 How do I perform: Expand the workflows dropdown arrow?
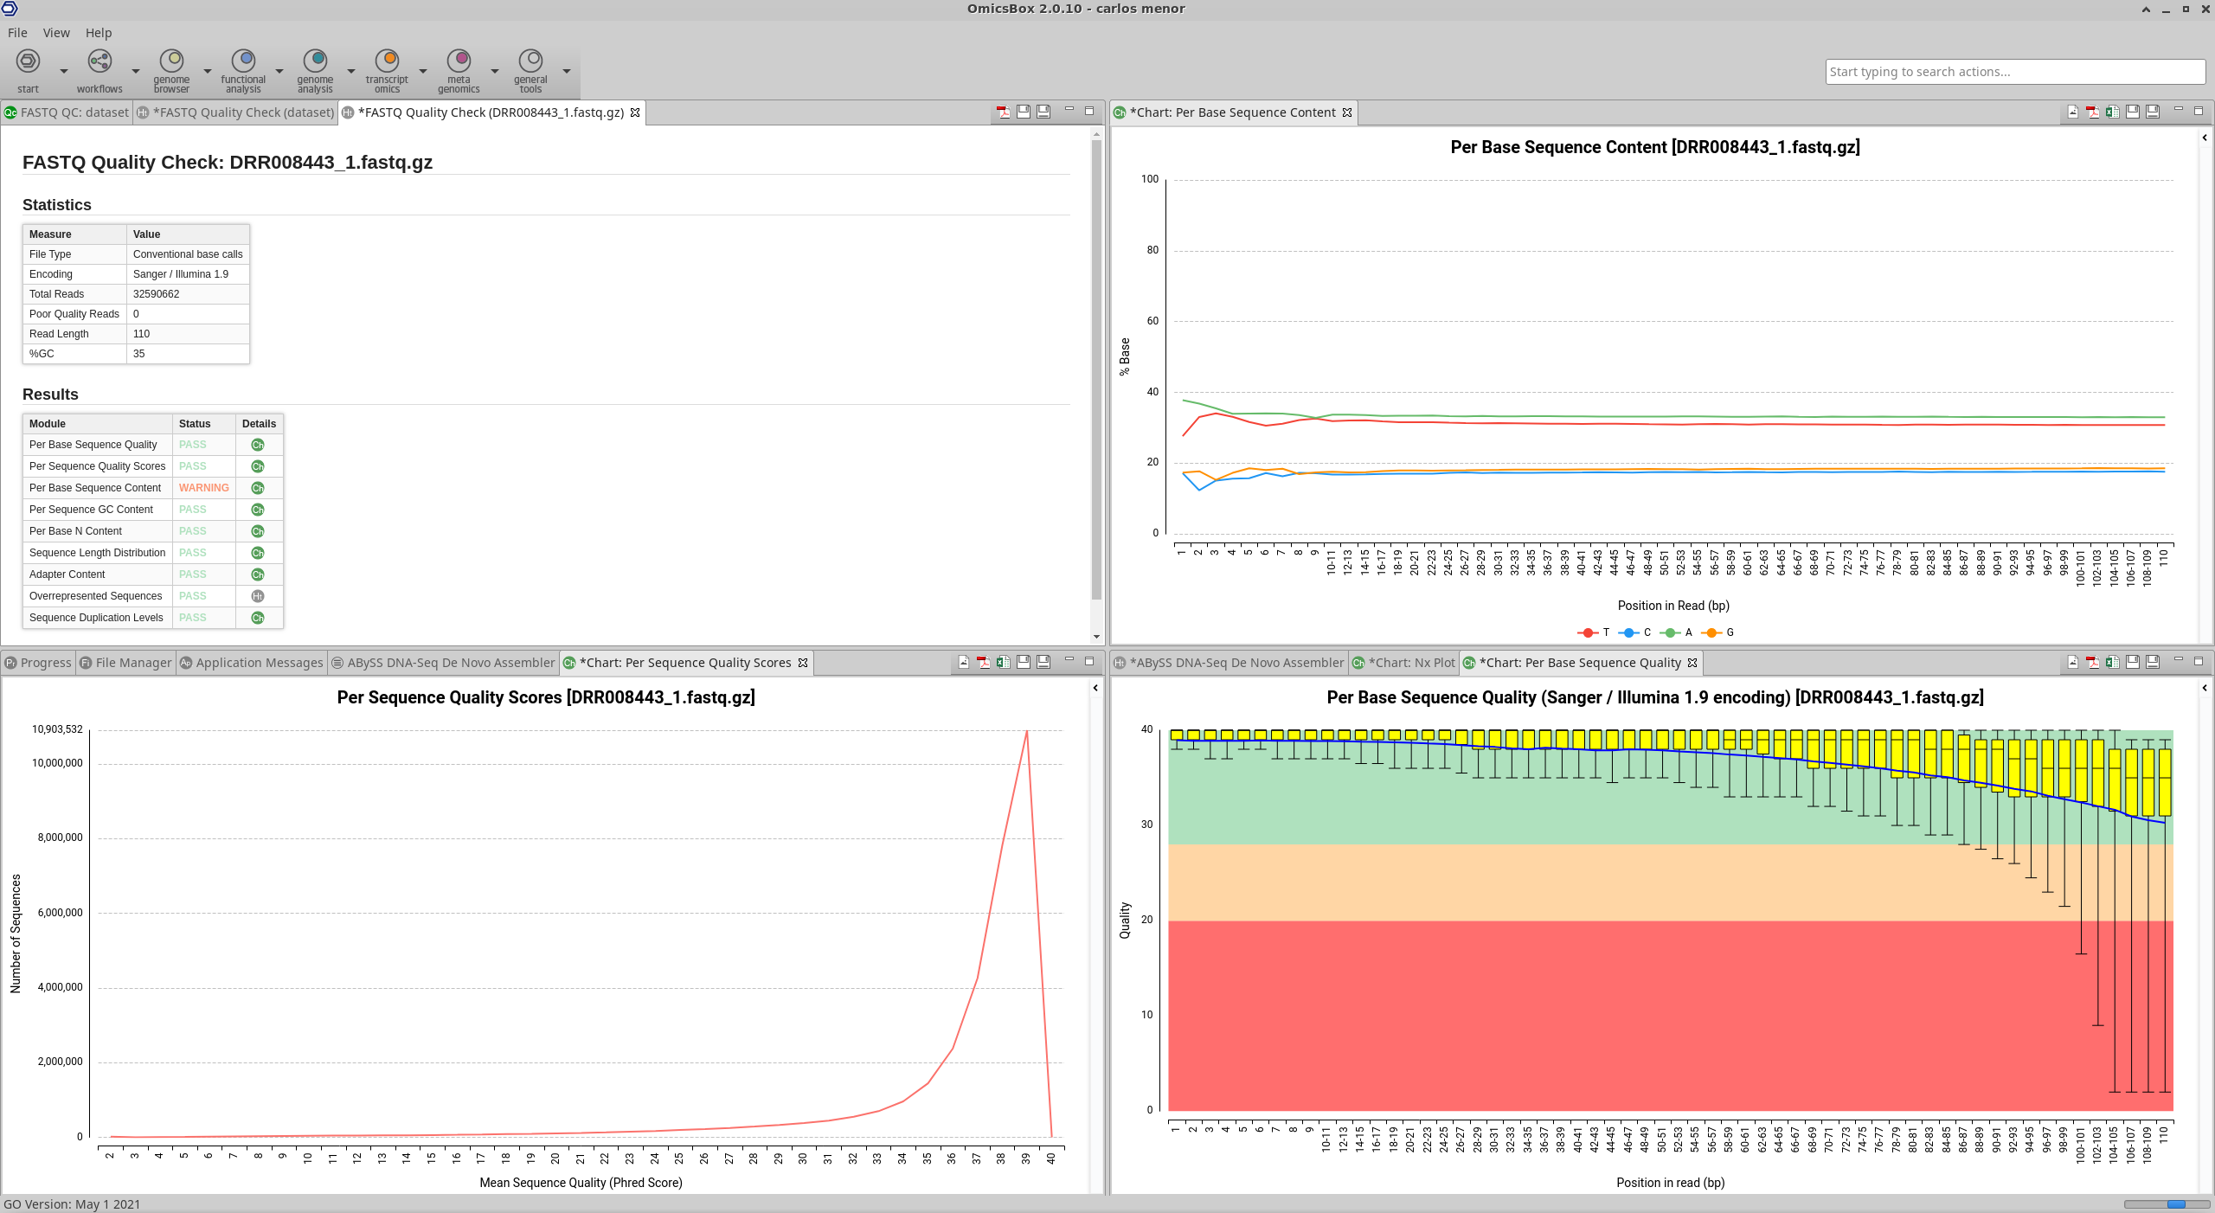pyautogui.click(x=136, y=71)
